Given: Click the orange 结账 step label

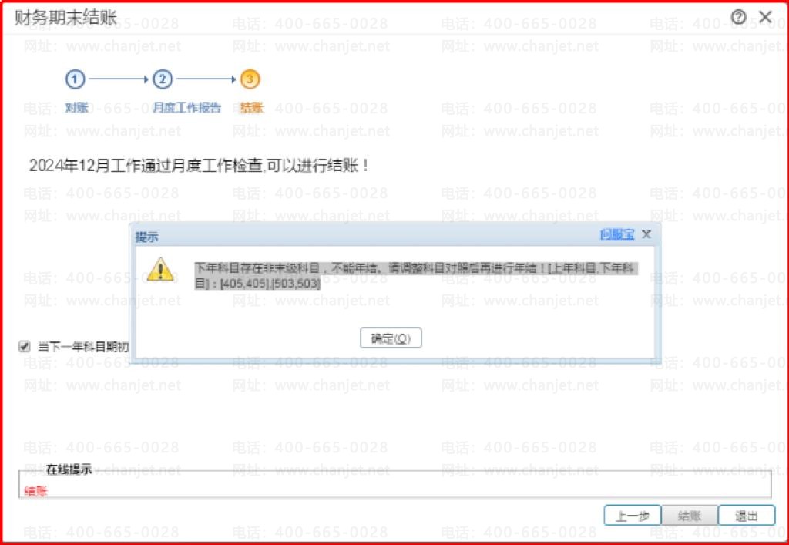Looking at the screenshot, I should [252, 108].
